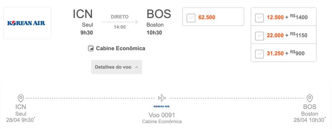Image resolution: width=332 pixels, height=129 pixels.
Task: Check the 31.250 + R$900 fare option
Action: tap(259, 54)
